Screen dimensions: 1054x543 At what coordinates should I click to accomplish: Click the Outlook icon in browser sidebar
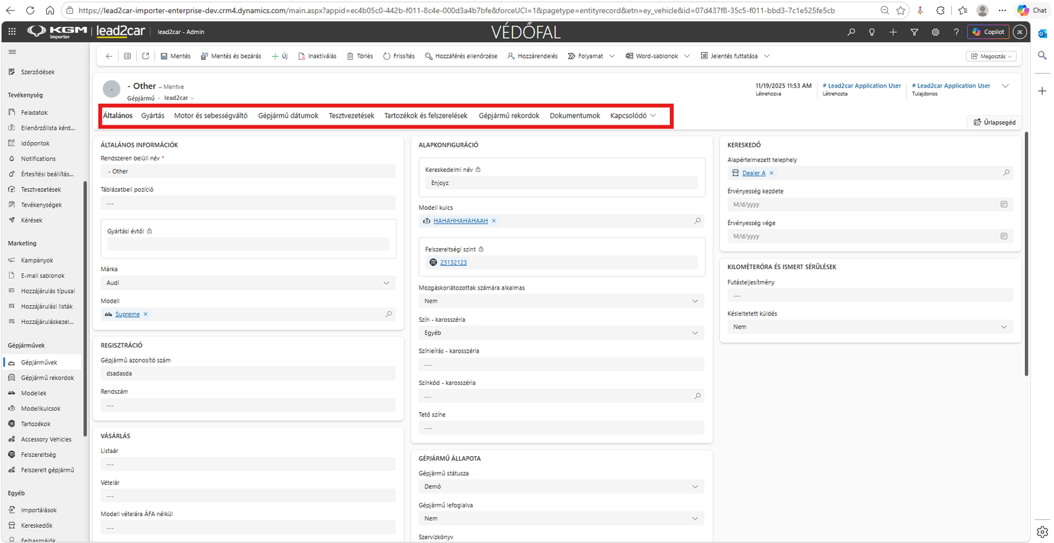click(x=1042, y=33)
